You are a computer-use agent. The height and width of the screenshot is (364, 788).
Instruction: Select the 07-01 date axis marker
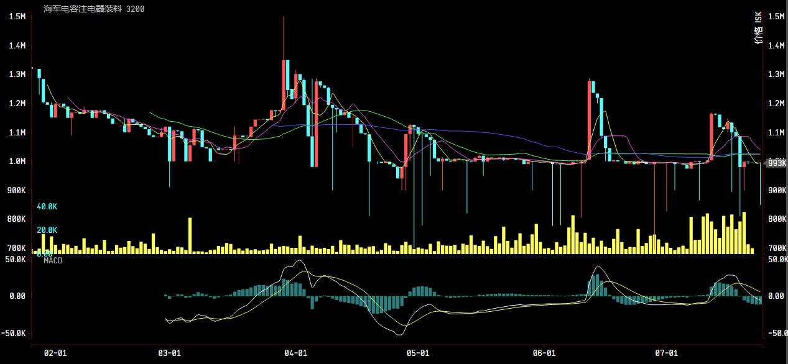pos(666,353)
